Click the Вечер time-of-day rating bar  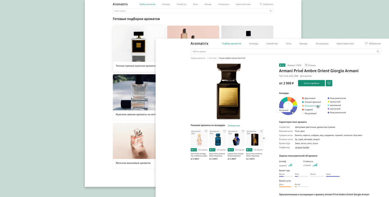point(302,187)
